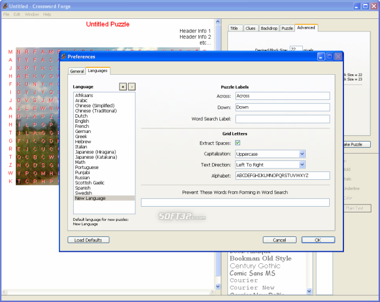The height and width of the screenshot is (302, 380).
Task: Select Japanese (Katakana) language
Action: [104, 157]
